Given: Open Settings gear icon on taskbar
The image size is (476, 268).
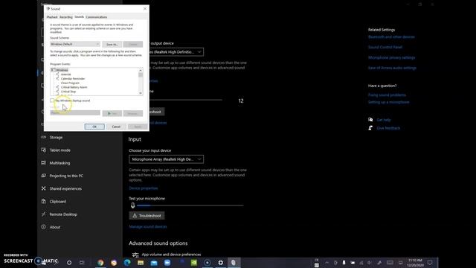Looking at the screenshot, I should pos(221,263).
